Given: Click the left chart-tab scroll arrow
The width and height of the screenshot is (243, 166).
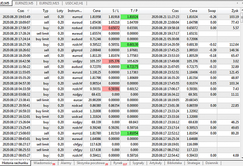Looking at the screenshot, I should coord(237,3).
